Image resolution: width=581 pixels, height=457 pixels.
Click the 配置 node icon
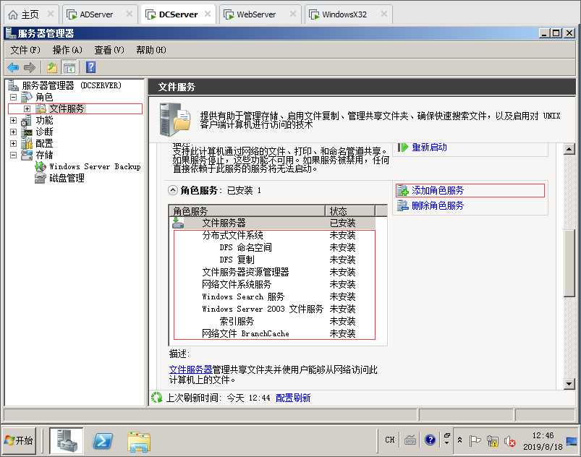[27, 143]
